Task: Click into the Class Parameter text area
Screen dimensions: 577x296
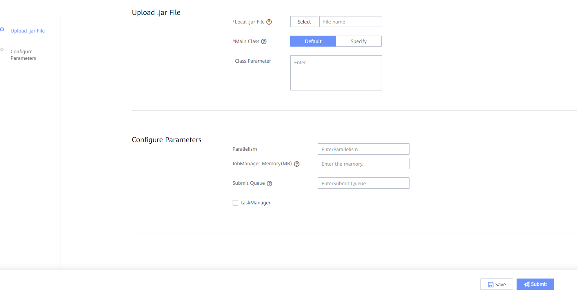Action: tap(336, 73)
